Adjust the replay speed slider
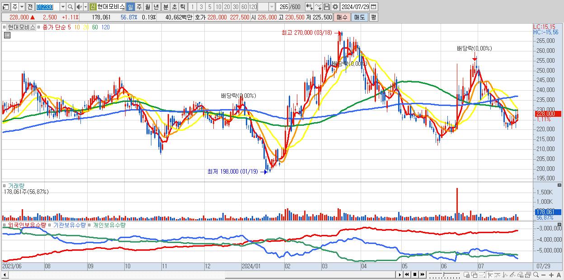This screenshot has width=564, height=280. tap(444, 275)
